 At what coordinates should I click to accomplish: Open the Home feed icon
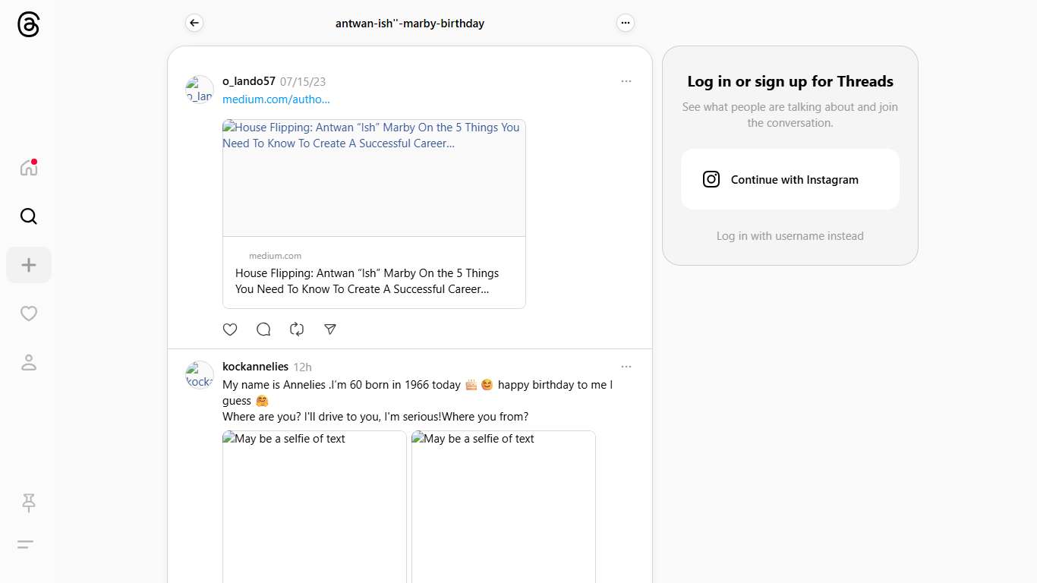coord(29,168)
